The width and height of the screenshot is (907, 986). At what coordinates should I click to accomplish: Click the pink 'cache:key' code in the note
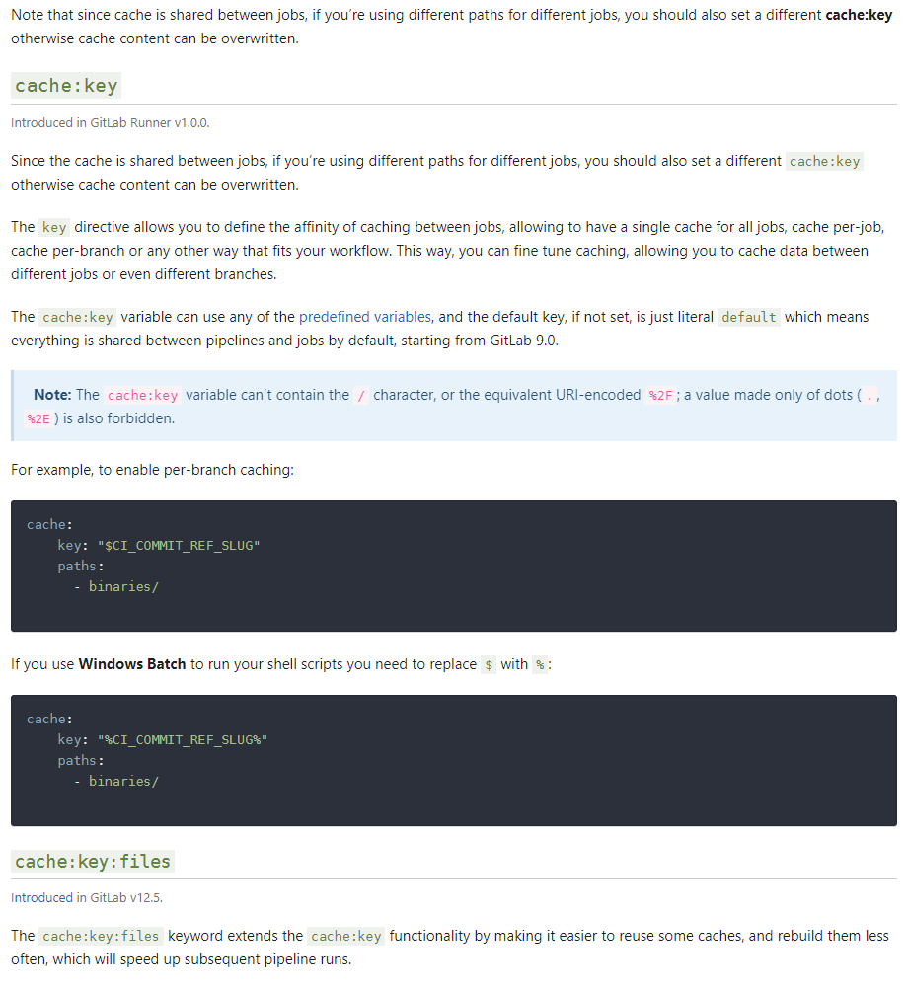click(x=143, y=396)
